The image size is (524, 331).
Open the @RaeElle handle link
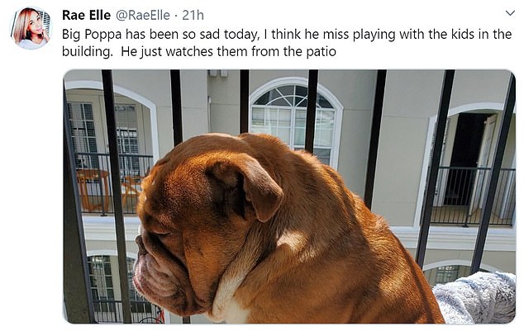click(x=142, y=16)
